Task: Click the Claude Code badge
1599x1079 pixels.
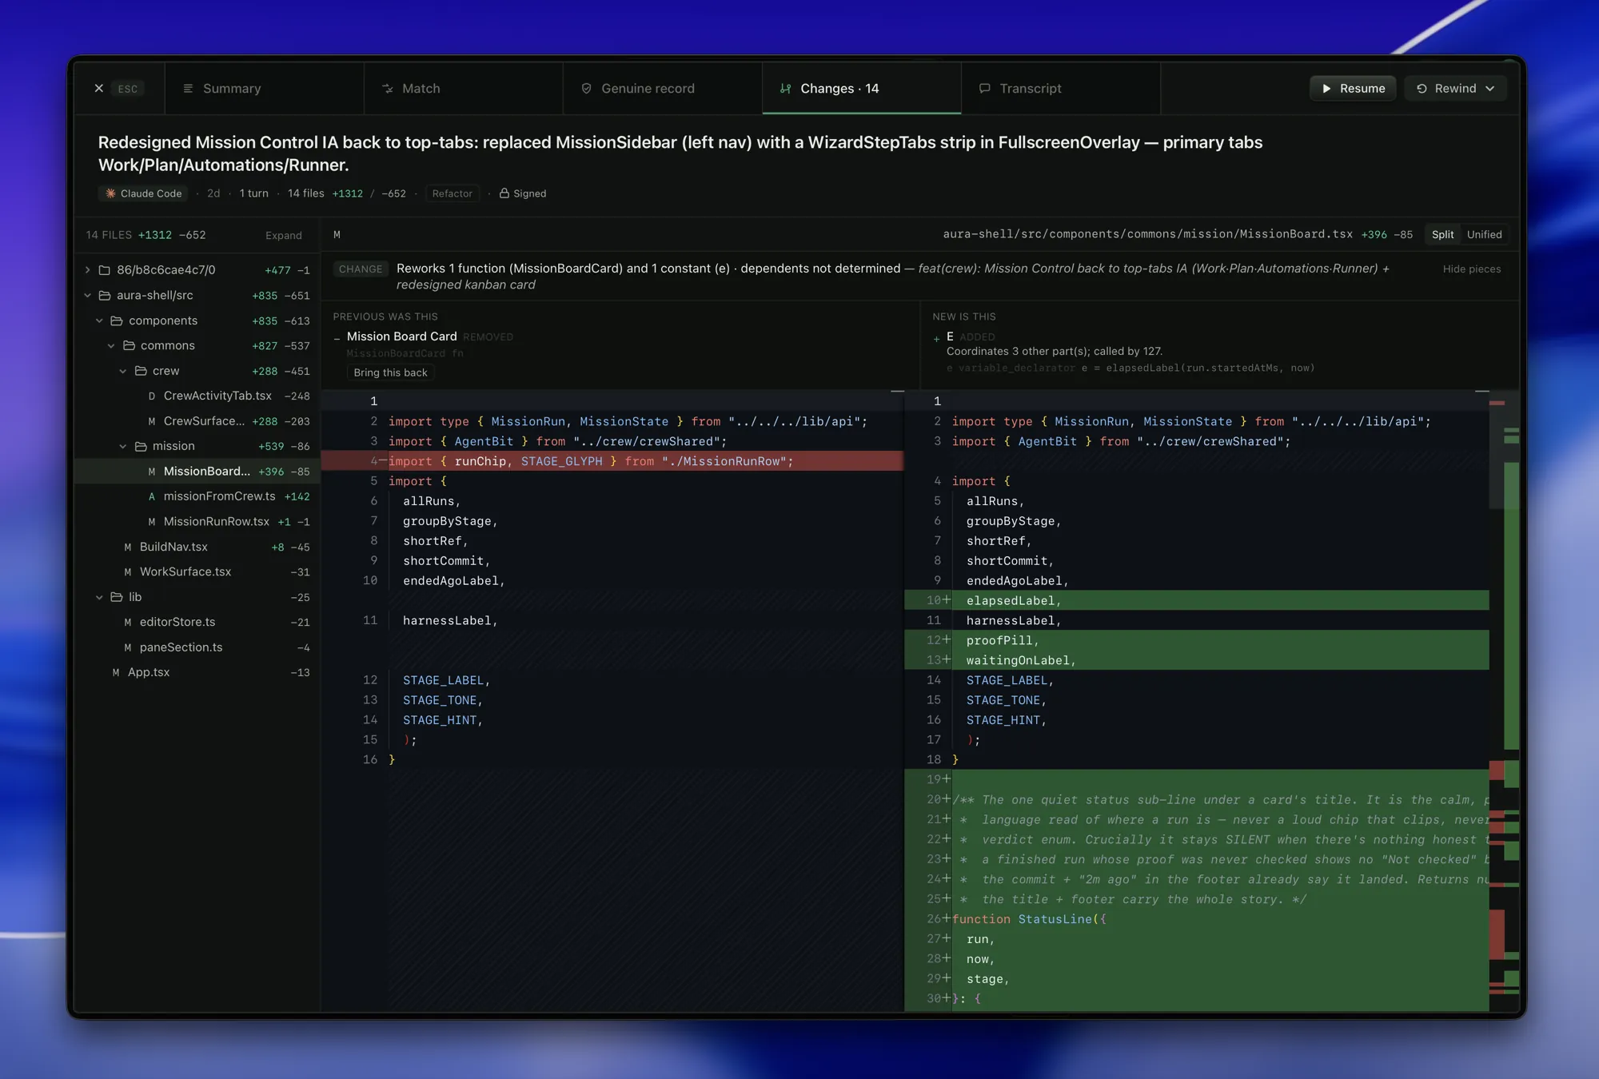Action: click(x=143, y=193)
